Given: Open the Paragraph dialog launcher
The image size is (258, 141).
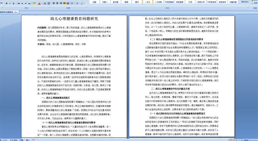Looking at the screenshot, I should point(86,8).
